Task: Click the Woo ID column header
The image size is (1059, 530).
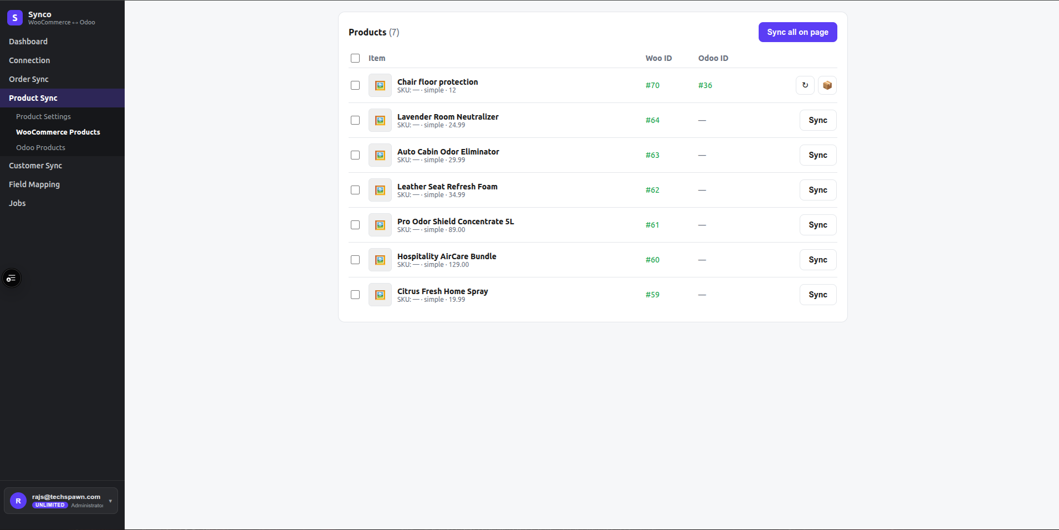Action: tap(658, 58)
